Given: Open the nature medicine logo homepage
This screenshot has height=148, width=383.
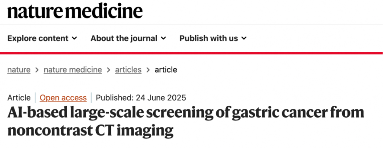Looking at the screenshot, I should [x=75, y=11].
